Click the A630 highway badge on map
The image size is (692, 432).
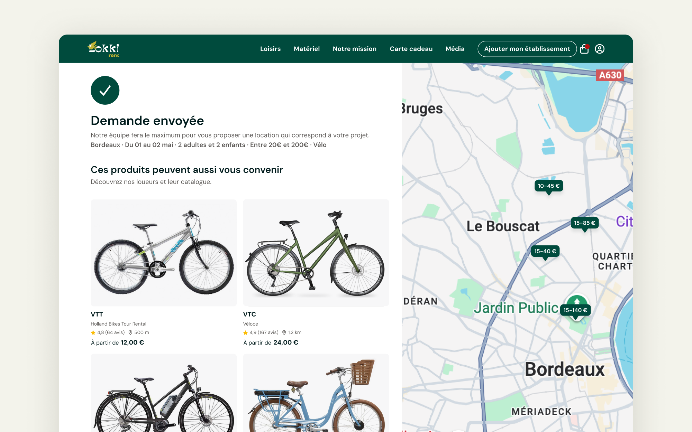610,75
